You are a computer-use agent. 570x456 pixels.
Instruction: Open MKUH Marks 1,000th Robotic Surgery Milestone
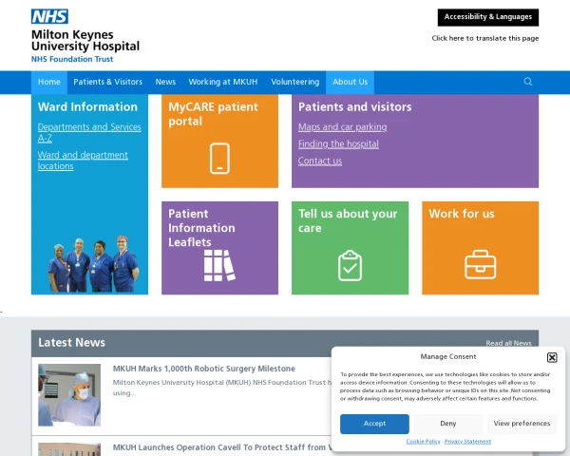pos(204,369)
